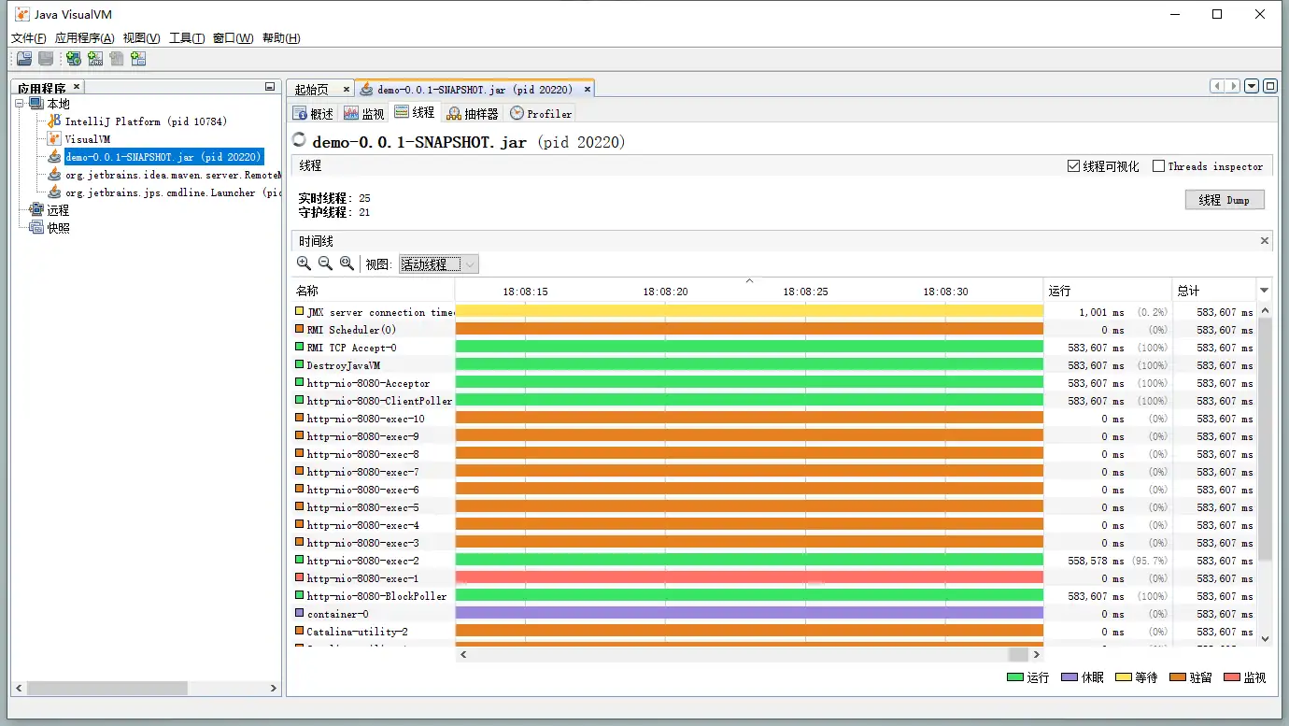Switch to the 抽样器 tab

(x=473, y=113)
